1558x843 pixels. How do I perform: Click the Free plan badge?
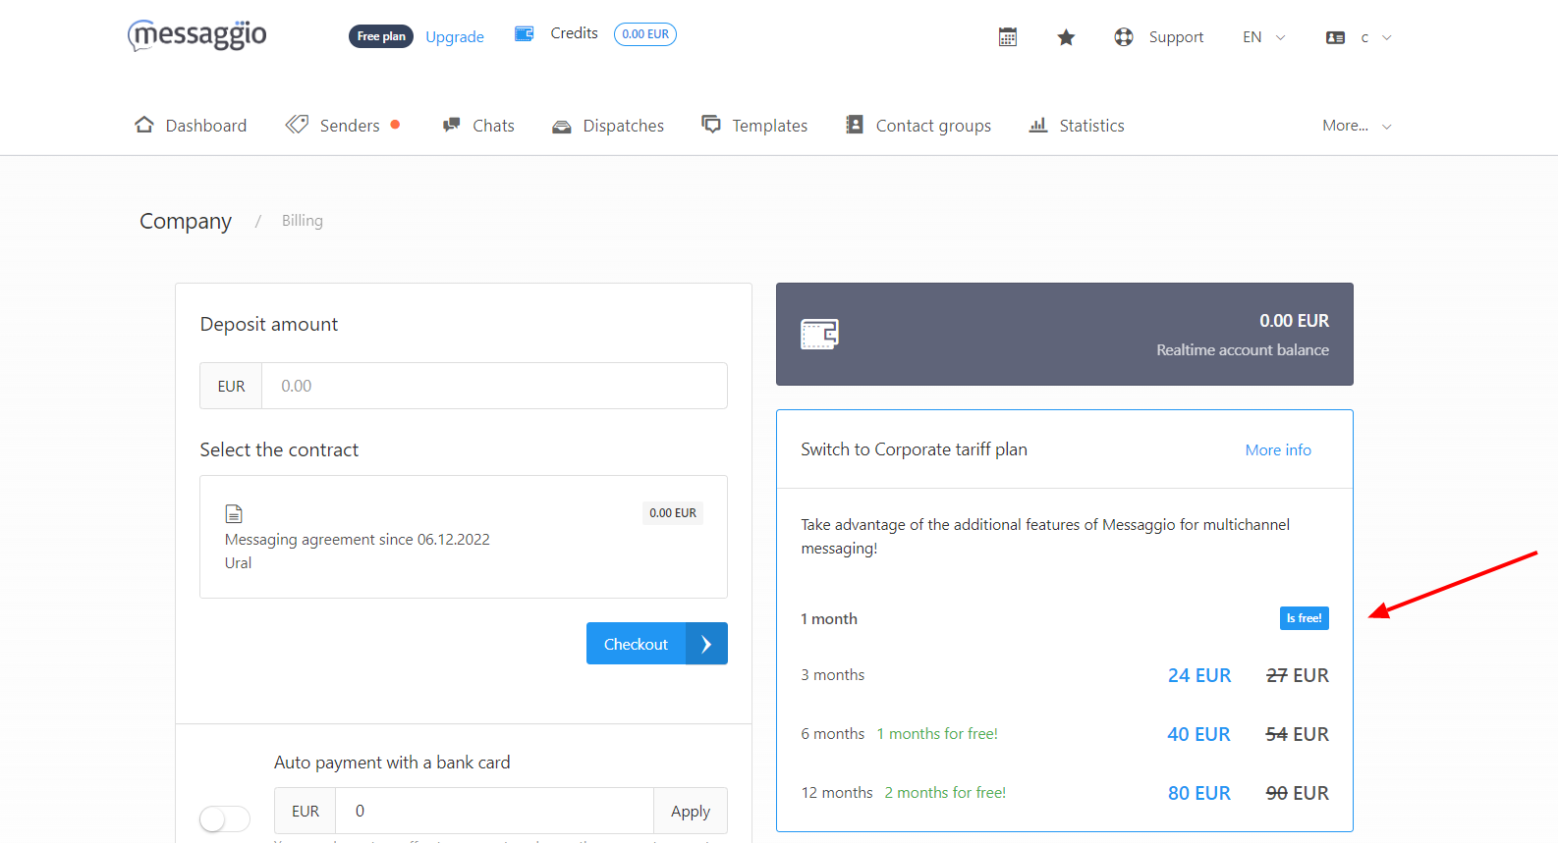381,36
